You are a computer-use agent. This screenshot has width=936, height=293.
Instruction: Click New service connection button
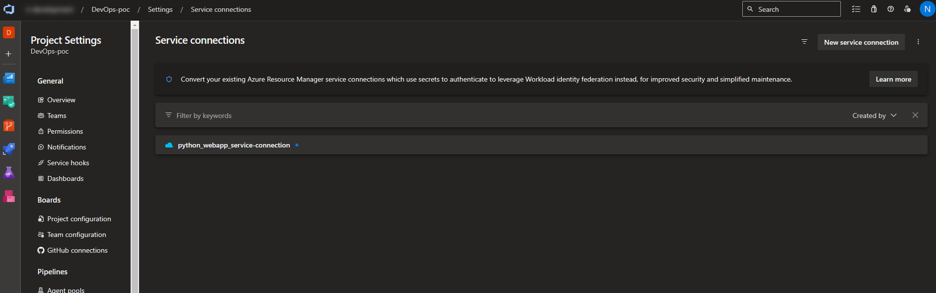pyautogui.click(x=861, y=42)
